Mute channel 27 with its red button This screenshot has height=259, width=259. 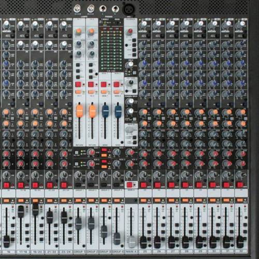pos(171,185)
